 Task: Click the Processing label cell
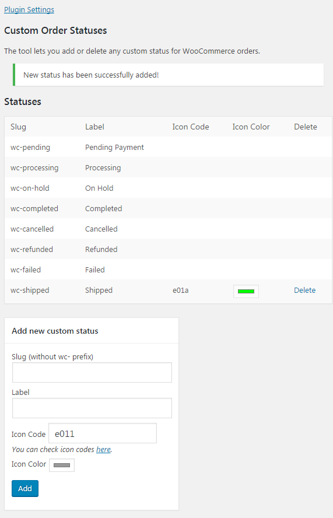[x=103, y=168]
